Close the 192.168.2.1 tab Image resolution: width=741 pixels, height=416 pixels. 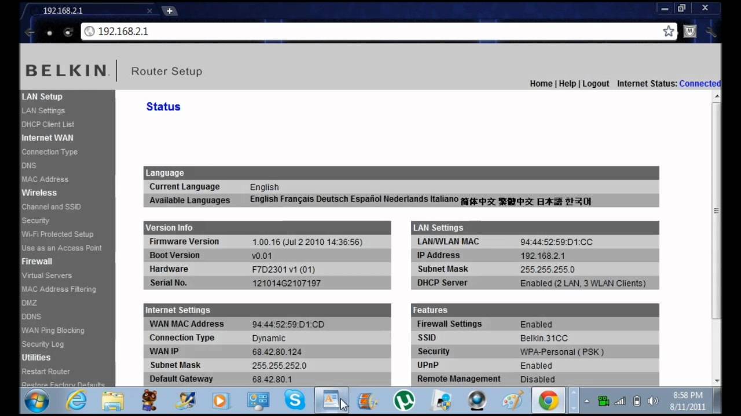click(149, 10)
